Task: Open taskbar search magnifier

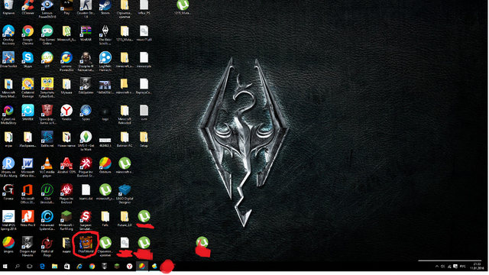Action: coord(17,267)
